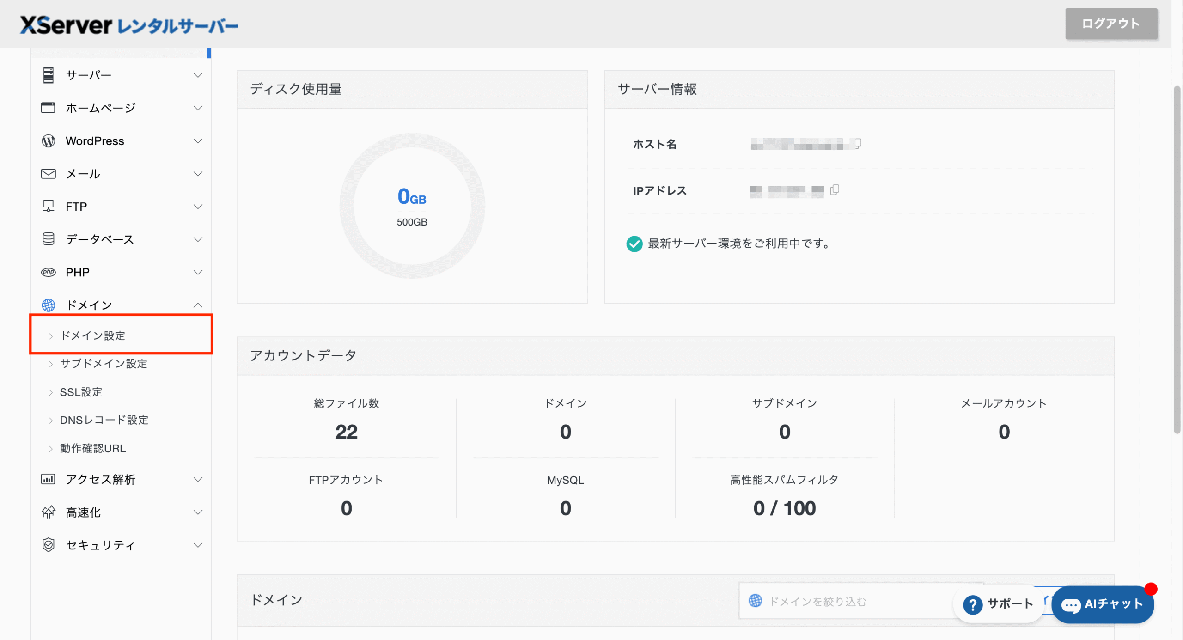
Task: Expand the PHP menu chevron
Action: (x=198, y=272)
